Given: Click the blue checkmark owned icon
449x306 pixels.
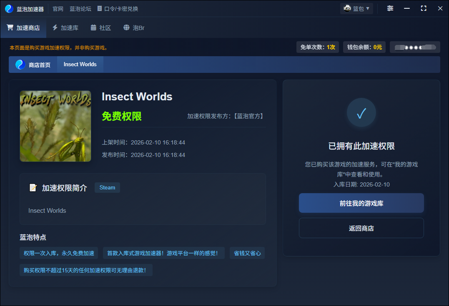Looking at the screenshot, I should coord(361,113).
